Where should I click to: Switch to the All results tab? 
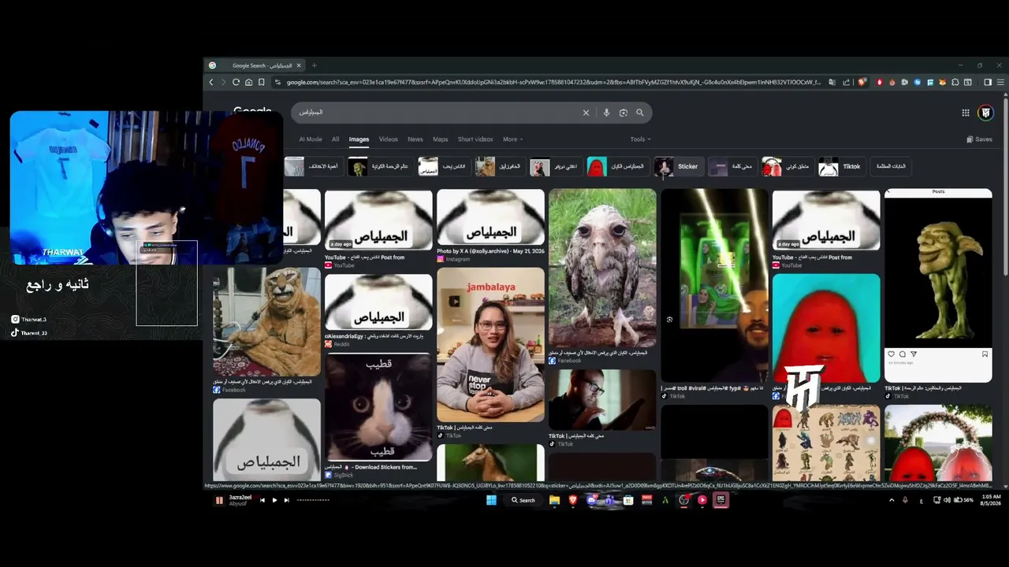coord(335,139)
